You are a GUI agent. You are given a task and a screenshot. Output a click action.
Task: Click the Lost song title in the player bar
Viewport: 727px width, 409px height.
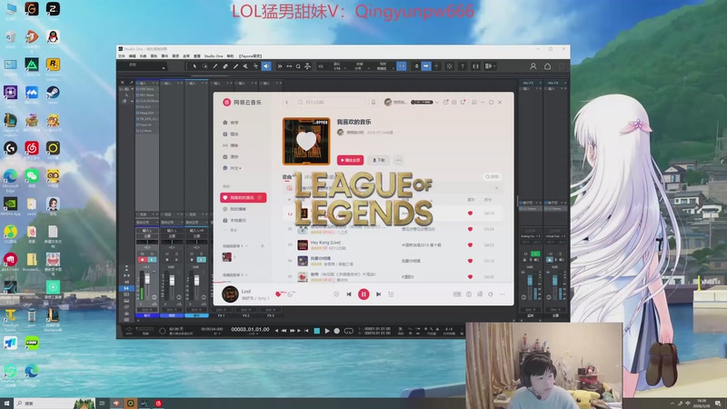[x=246, y=291]
